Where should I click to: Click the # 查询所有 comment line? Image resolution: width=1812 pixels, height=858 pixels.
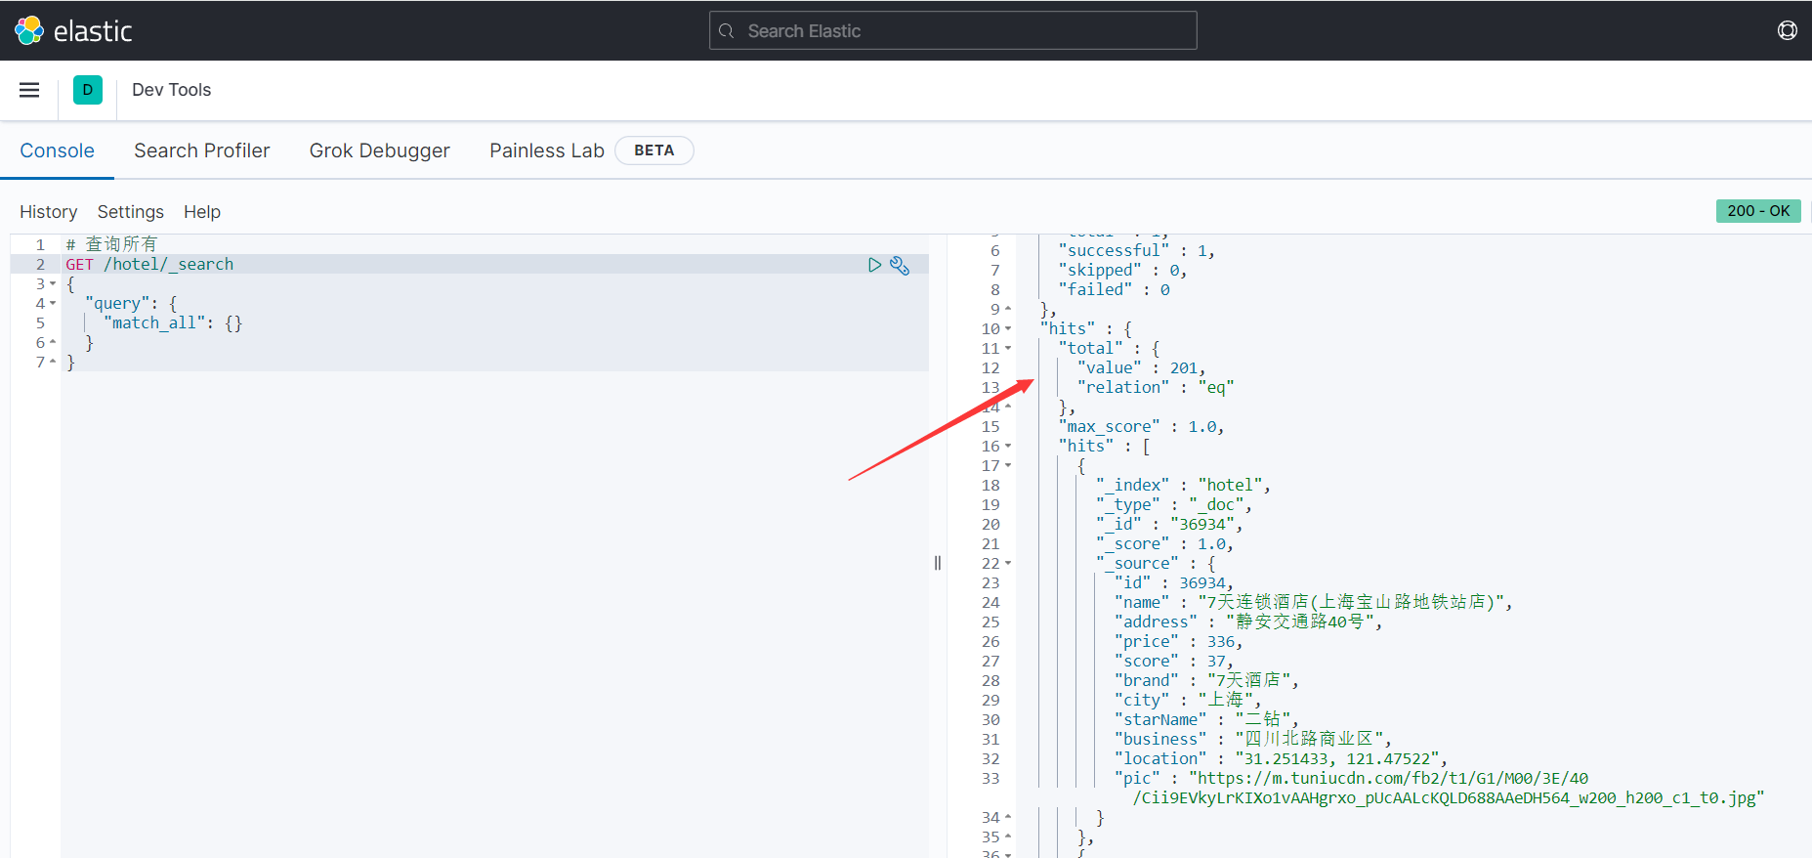click(111, 244)
